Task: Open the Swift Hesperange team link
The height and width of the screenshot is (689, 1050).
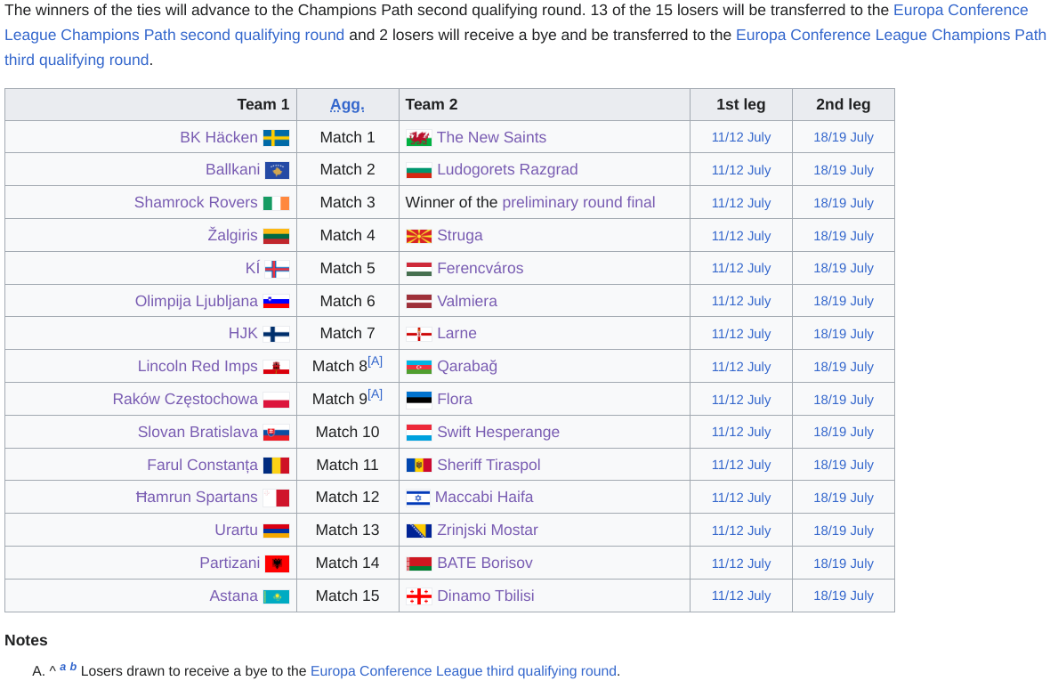Action: (x=498, y=433)
